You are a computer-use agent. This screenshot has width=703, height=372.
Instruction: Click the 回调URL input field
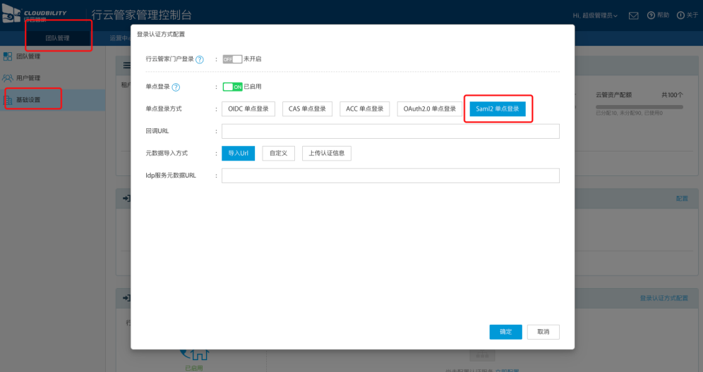point(390,131)
